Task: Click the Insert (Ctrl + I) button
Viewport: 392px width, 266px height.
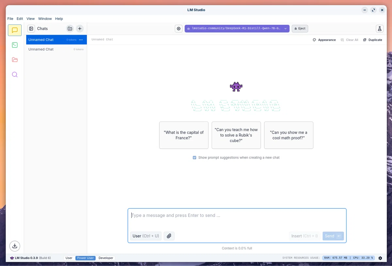Action: 304,236
